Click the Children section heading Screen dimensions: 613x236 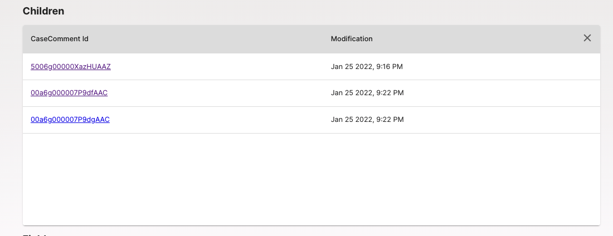tap(43, 11)
